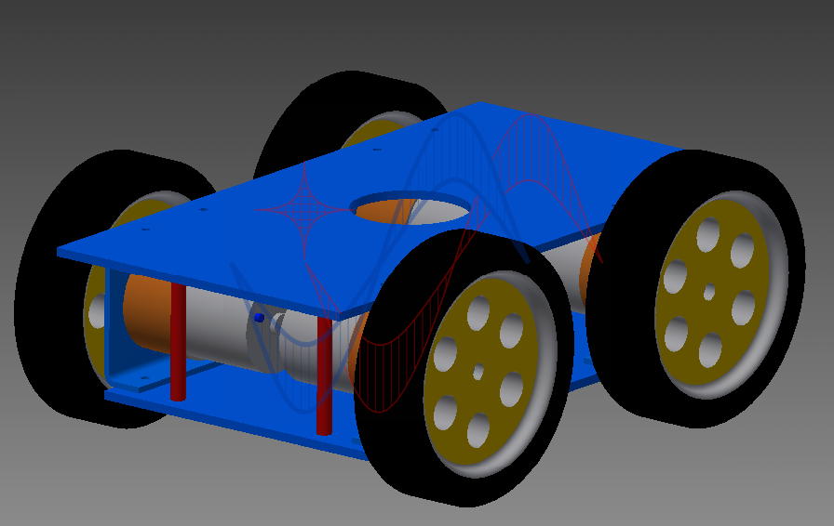Select the left red standoff post
Screen dimensions: 834x526
178,341
